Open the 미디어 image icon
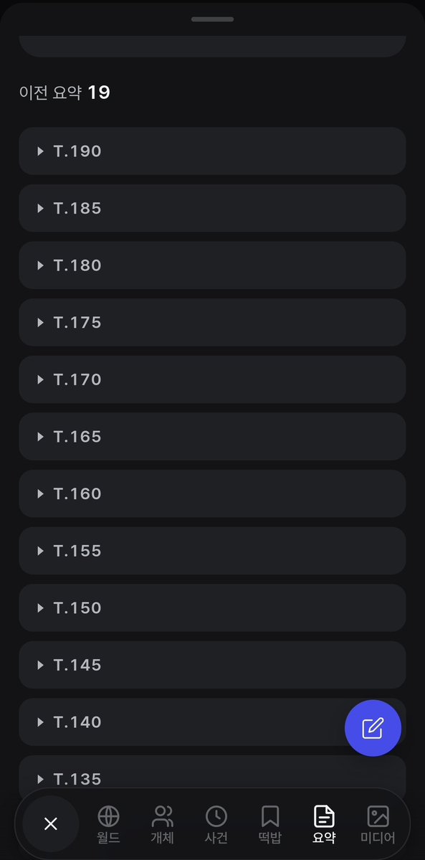The height and width of the screenshot is (860, 425). click(x=378, y=816)
